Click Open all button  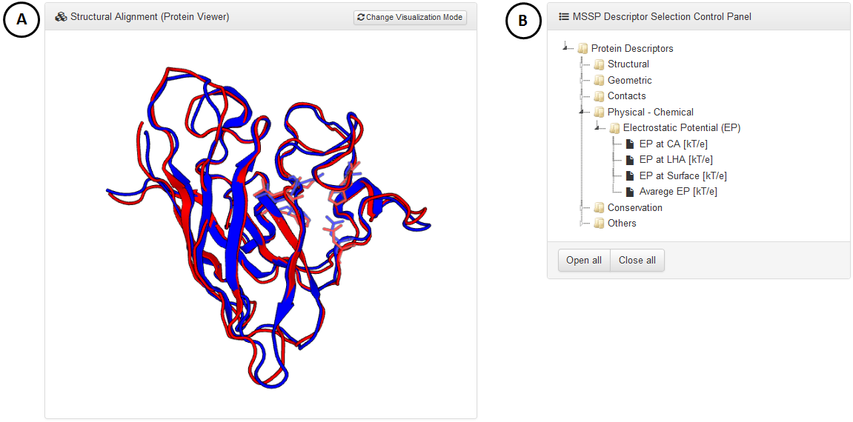[x=584, y=260]
